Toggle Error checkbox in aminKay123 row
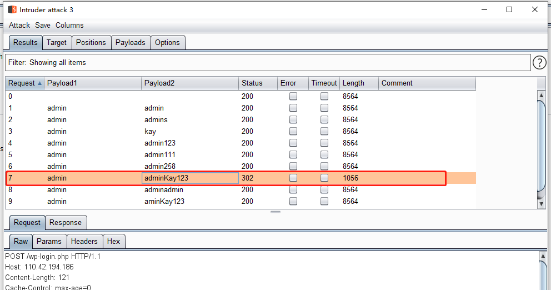This screenshot has width=551, height=290. [x=293, y=202]
